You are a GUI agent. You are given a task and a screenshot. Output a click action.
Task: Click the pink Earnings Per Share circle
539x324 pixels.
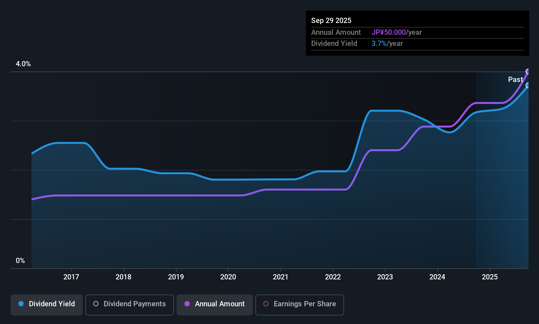tap(266, 304)
